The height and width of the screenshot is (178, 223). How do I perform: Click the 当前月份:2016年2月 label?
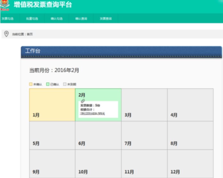click(x=54, y=70)
